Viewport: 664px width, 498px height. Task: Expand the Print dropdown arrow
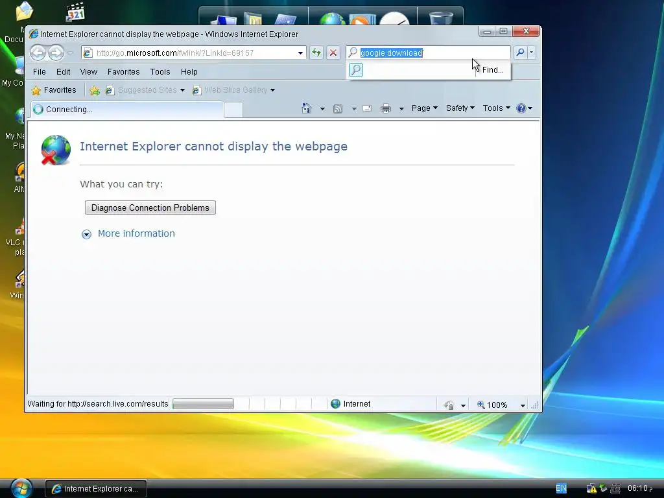[401, 109]
